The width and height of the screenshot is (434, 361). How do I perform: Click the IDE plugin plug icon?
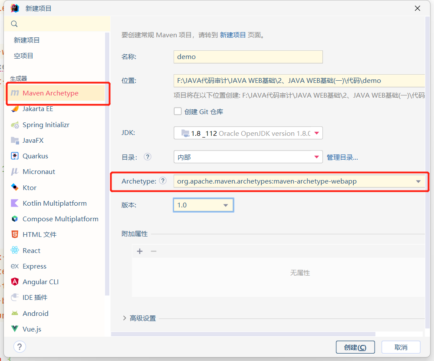(15, 297)
